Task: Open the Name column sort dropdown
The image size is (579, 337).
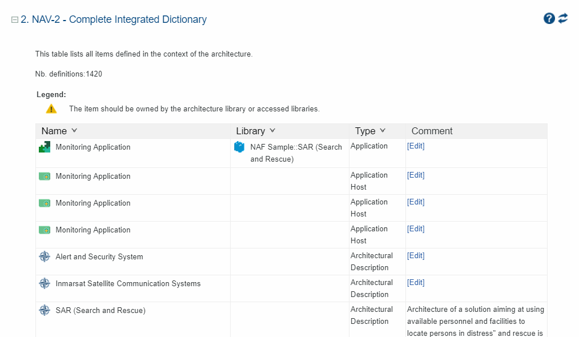Action: pos(74,131)
